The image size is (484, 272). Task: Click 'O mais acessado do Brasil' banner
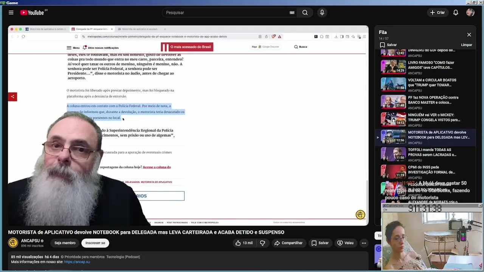tap(187, 47)
